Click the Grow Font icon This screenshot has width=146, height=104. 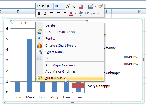click(x=68, y=6)
